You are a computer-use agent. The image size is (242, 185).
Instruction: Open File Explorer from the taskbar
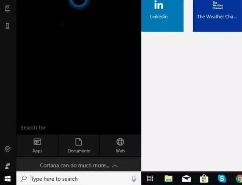(168, 179)
